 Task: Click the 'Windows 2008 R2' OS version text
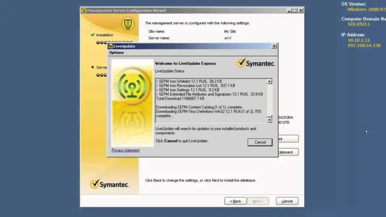point(366,9)
